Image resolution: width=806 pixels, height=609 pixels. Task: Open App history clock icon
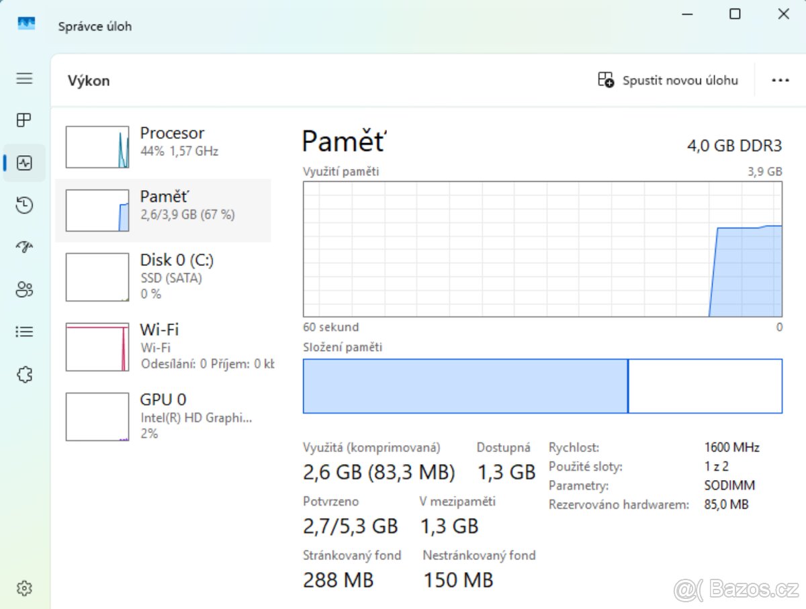(24, 205)
